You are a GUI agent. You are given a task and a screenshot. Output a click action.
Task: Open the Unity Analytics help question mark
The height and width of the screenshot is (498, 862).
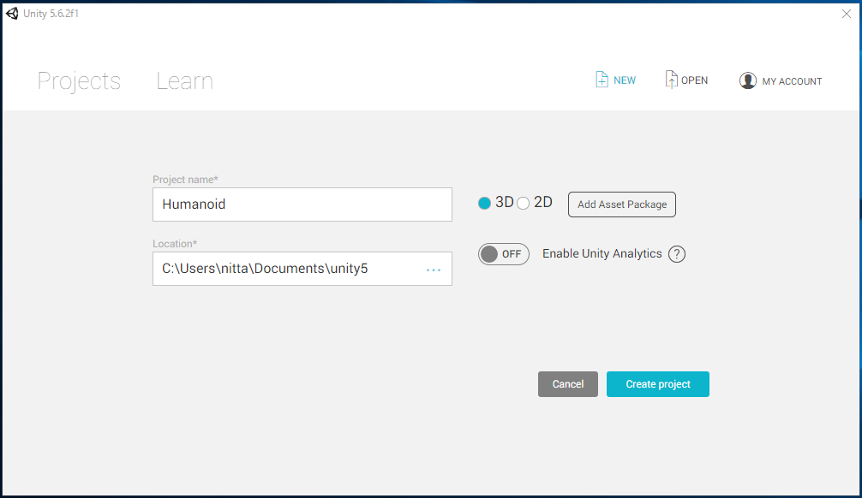[x=677, y=254]
